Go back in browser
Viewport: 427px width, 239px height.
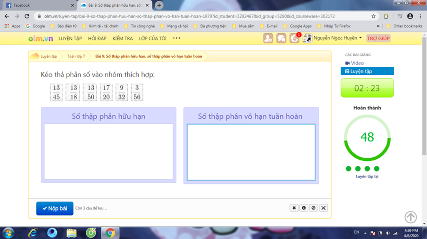[x=7, y=16]
